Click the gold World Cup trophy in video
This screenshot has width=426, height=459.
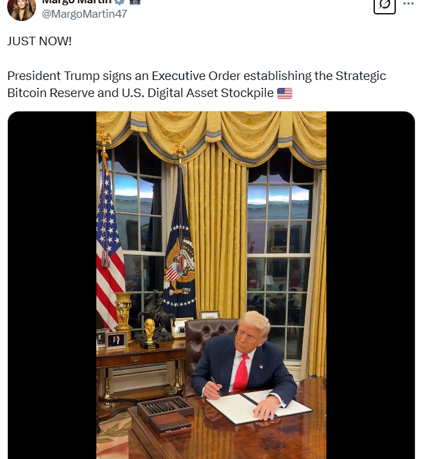point(149,333)
